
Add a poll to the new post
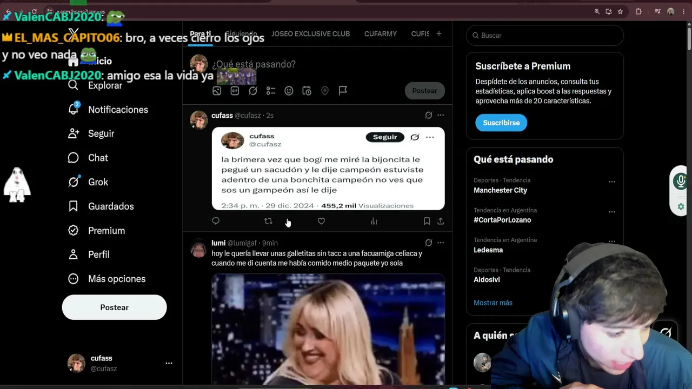coord(271,91)
